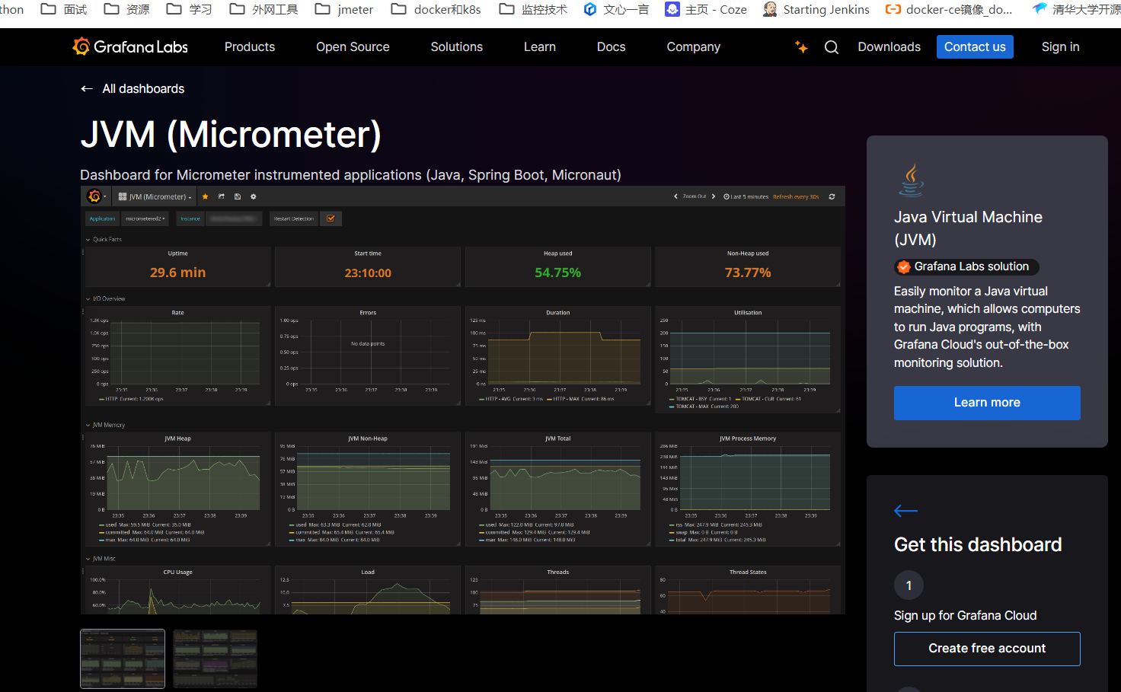Click the Grafana Labs logo
This screenshot has width=1121, height=692.
pos(130,47)
